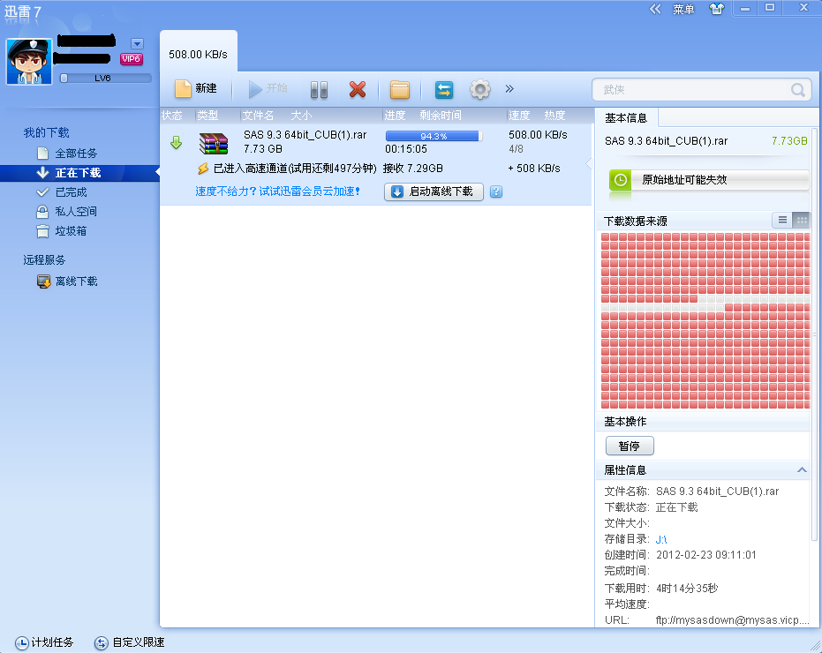Screen dimensions: 822x653
Task: Switch data source to grid view icon
Action: click(801, 220)
